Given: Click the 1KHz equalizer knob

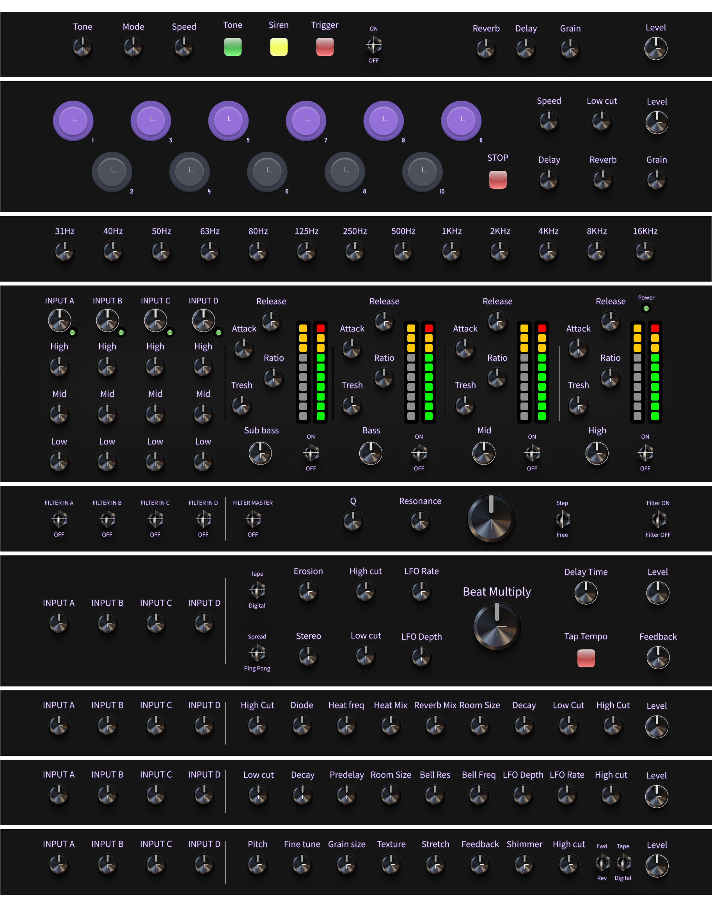Looking at the screenshot, I should tap(451, 252).
